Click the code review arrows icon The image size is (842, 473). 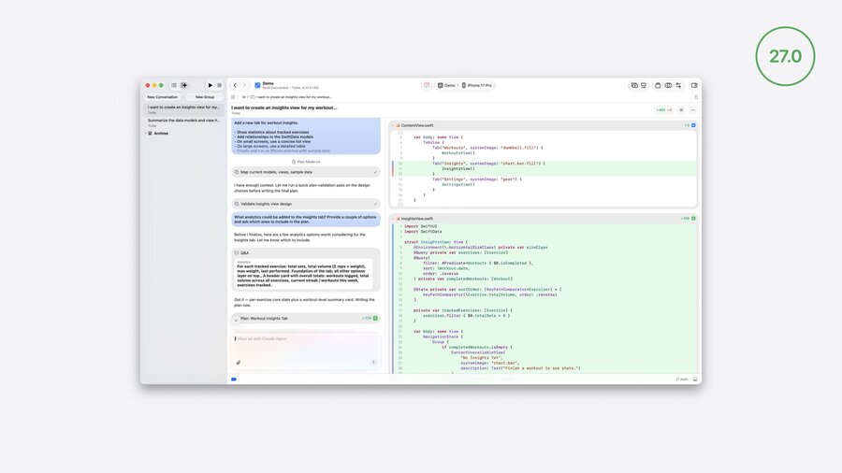[x=679, y=85]
